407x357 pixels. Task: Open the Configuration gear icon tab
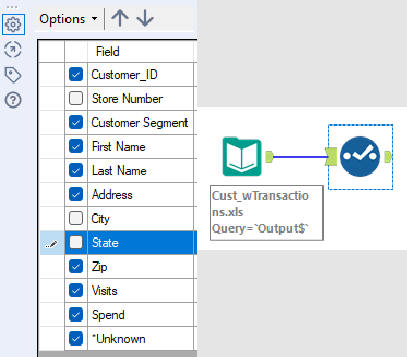point(13,25)
